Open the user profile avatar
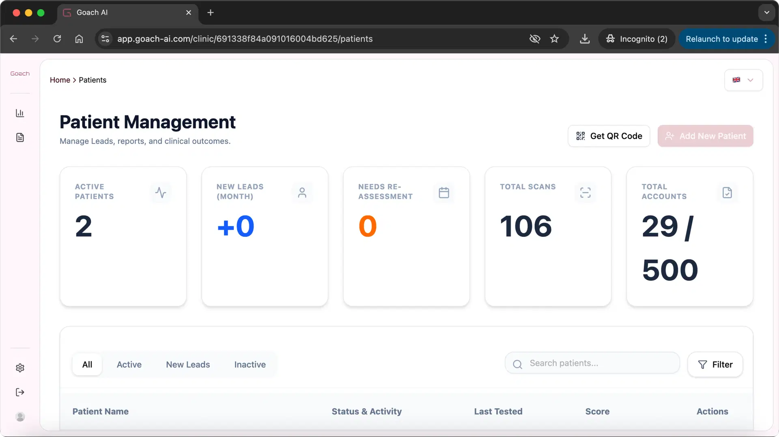This screenshot has width=779, height=437. (x=20, y=417)
